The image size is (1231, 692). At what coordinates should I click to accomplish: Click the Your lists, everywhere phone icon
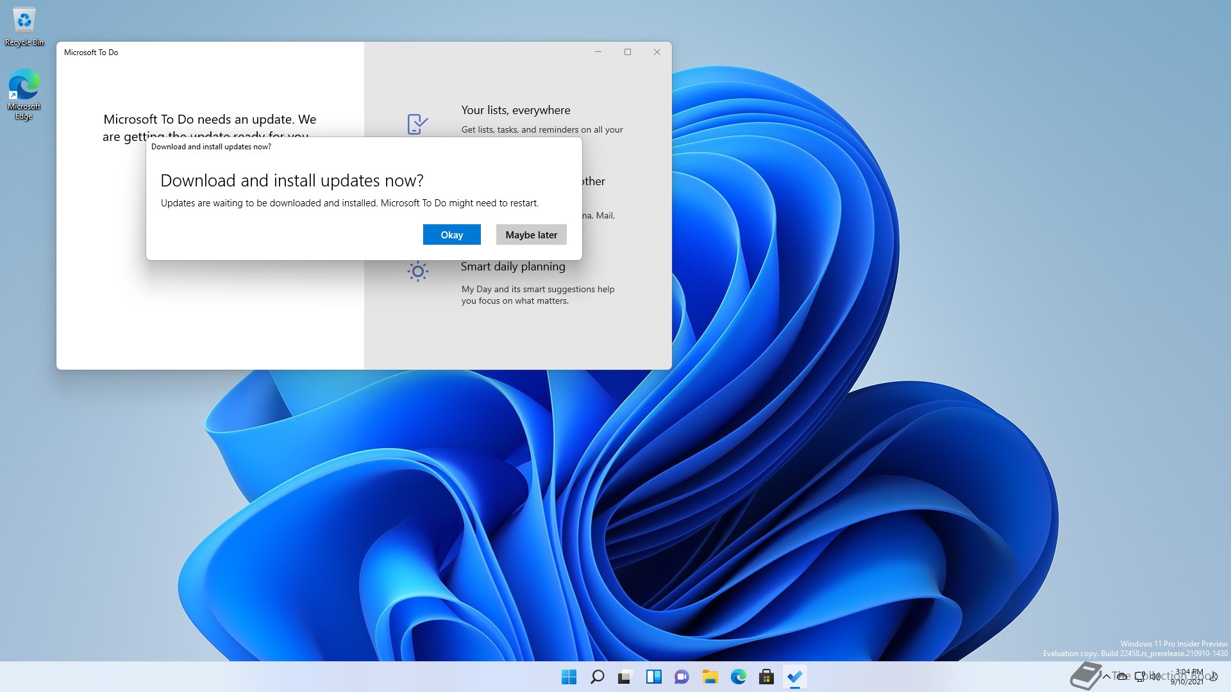tap(417, 124)
